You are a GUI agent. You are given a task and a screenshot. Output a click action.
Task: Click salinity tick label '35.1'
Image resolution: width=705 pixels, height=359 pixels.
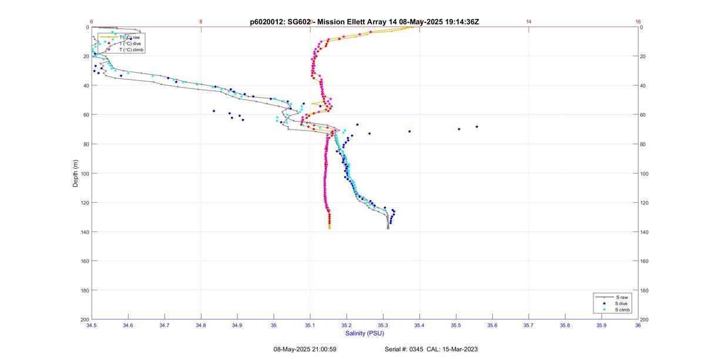pyautogui.click(x=310, y=325)
